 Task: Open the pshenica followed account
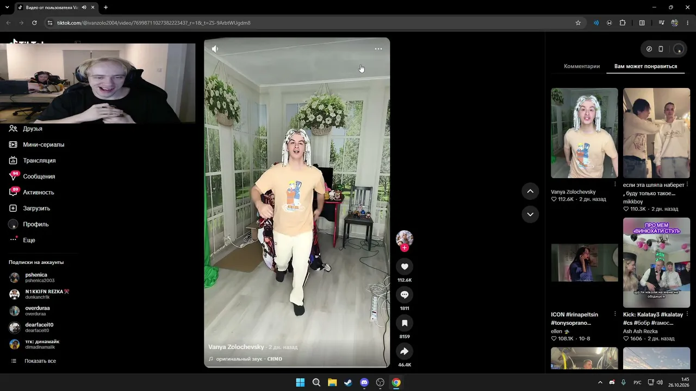36,278
